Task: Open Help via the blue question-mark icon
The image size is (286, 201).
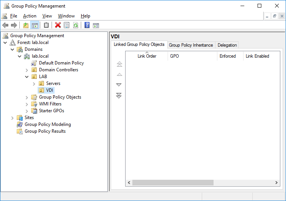Action: point(87,25)
